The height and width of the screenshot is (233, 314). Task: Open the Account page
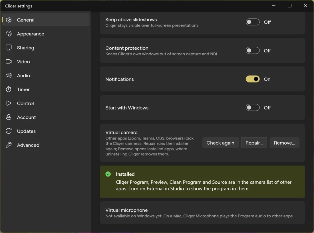(46, 117)
